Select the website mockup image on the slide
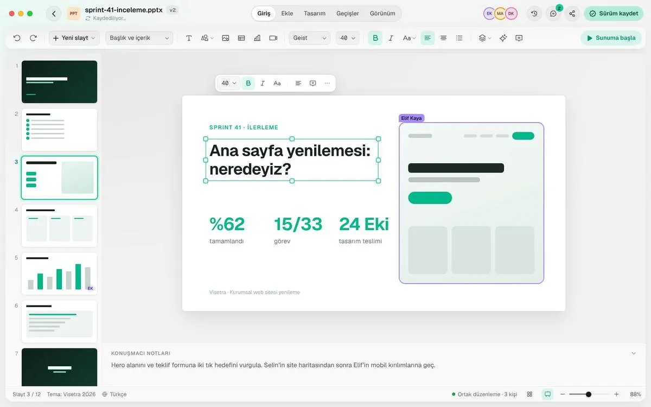The width and height of the screenshot is (651, 407). coord(471,203)
